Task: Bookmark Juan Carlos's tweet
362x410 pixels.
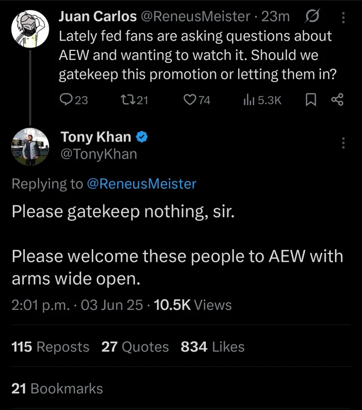Action: point(311,100)
